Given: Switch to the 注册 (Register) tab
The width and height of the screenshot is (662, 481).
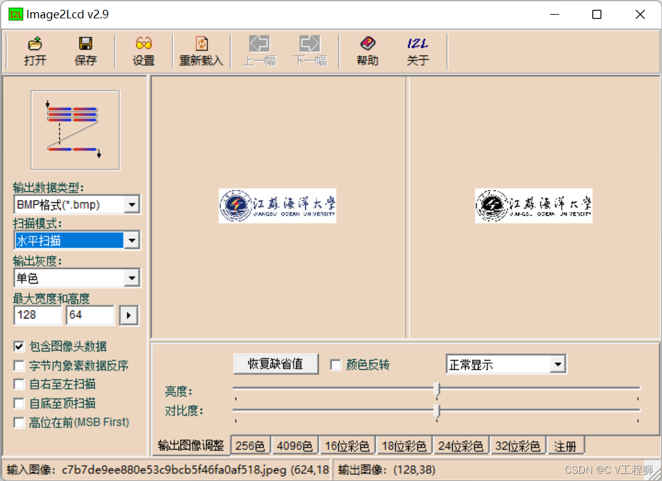Looking at the screenshot, I should [x=565, y=446].
